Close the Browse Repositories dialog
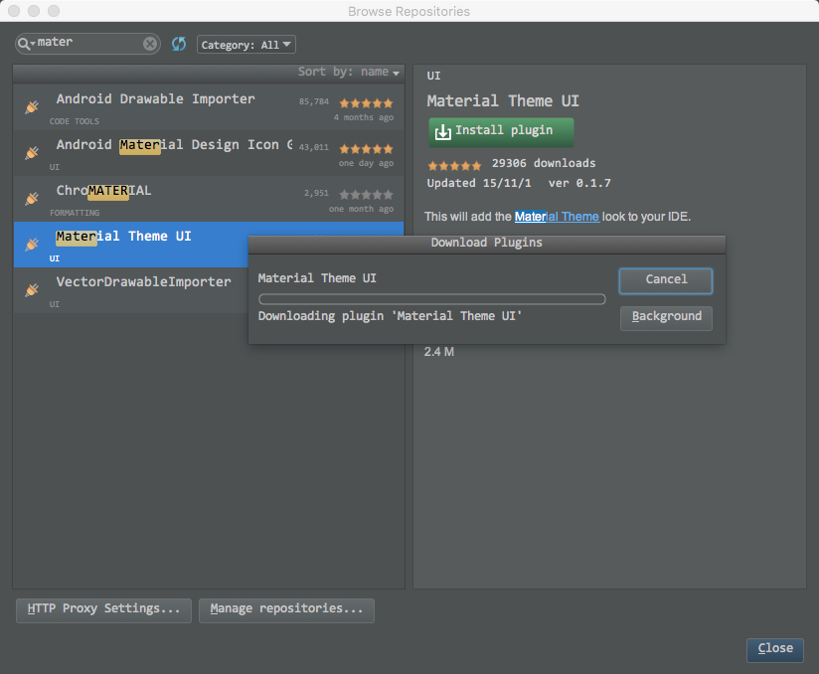This screenshot has width=819, height=674. pos(775,649)
